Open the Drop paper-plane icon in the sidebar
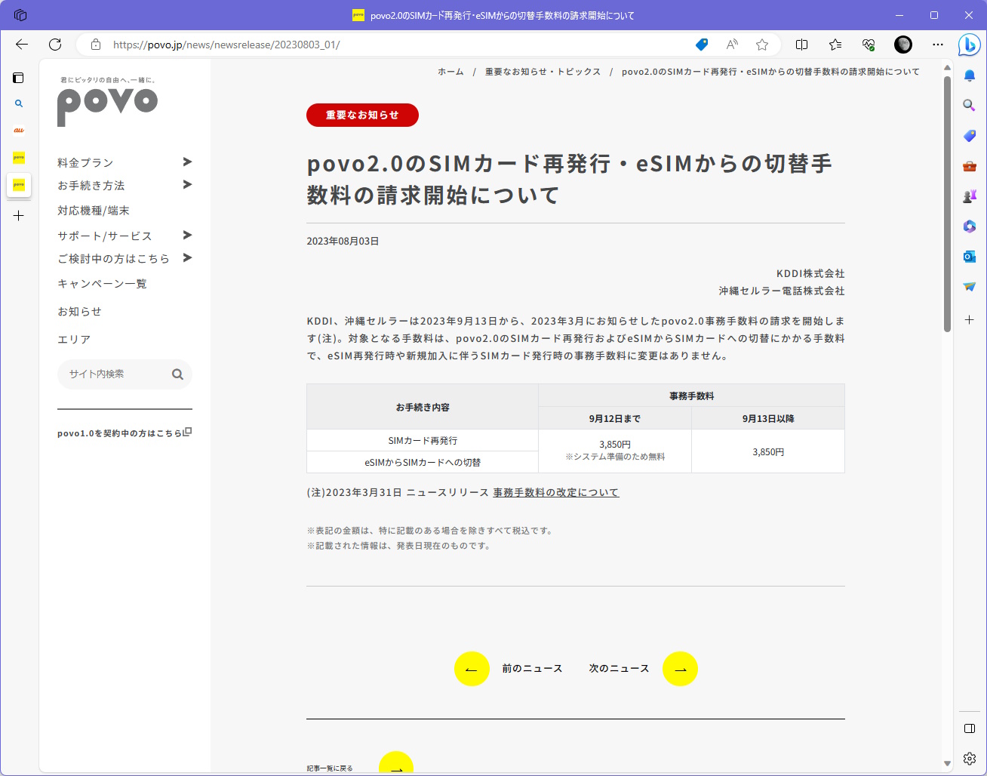 point(969,287)
